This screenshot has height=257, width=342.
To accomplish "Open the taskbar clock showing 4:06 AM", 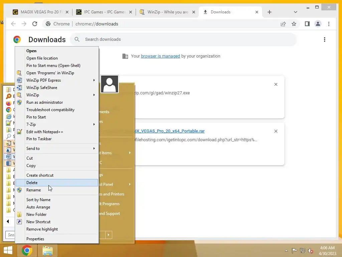I will [327, 250].
